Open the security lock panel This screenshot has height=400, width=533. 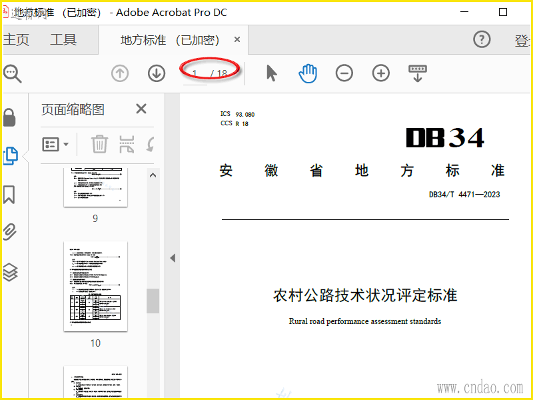(9, 118)
